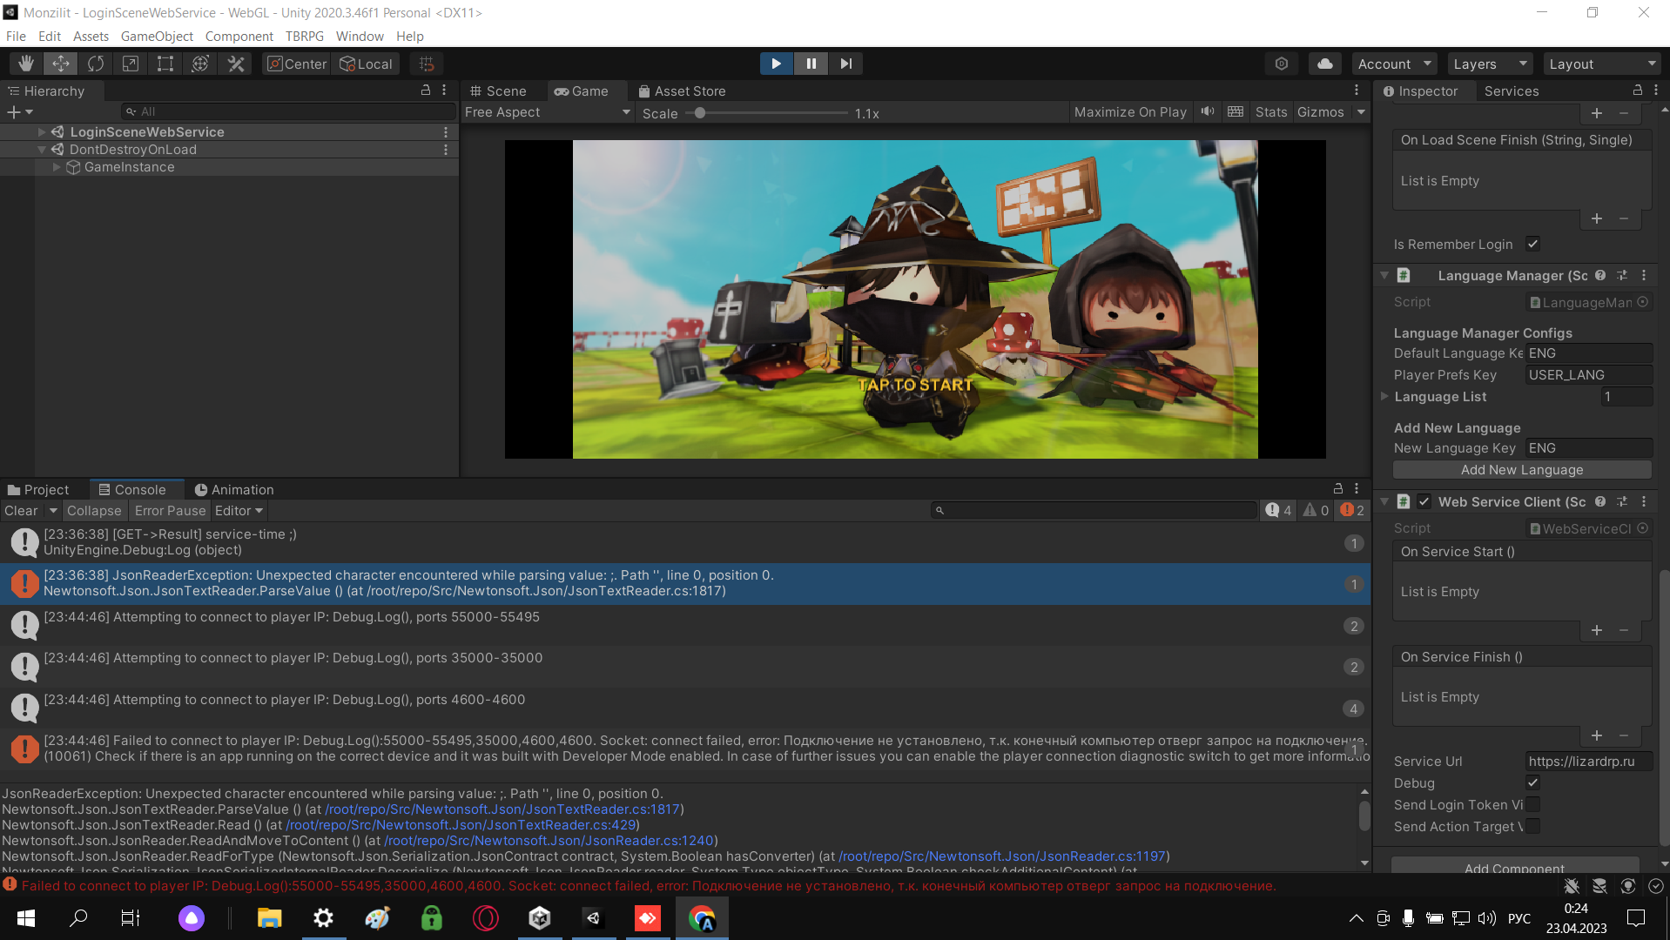
Task: Disable the Web Service Client component checkbox
Action: click(1424, 501)
